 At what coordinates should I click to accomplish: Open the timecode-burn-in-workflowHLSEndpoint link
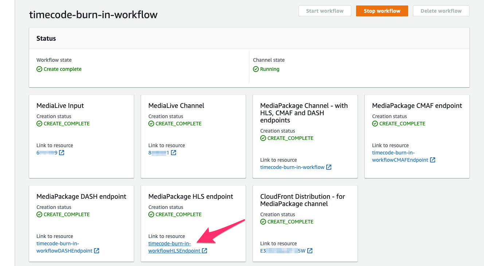(174, 247)
